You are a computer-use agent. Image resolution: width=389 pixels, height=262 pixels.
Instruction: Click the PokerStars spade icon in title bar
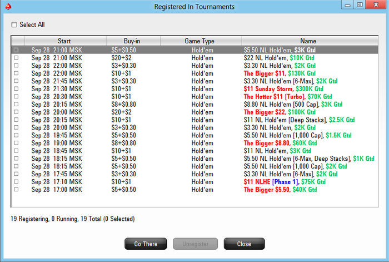pos(8,7)
